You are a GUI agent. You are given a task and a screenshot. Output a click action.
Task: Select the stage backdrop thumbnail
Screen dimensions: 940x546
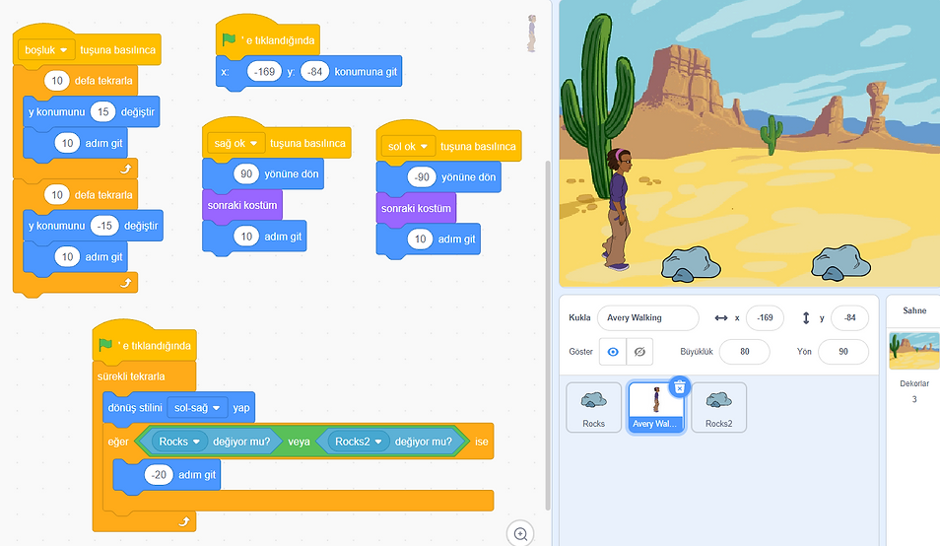913,351
